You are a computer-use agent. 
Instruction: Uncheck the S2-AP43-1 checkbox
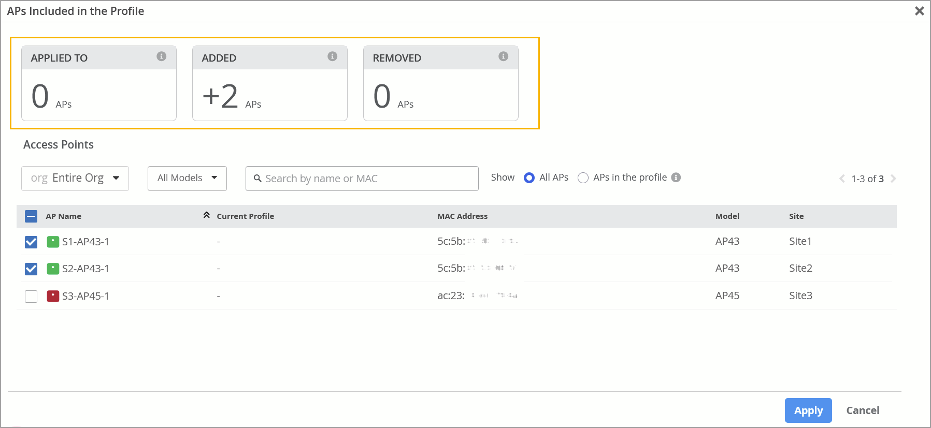31,269
